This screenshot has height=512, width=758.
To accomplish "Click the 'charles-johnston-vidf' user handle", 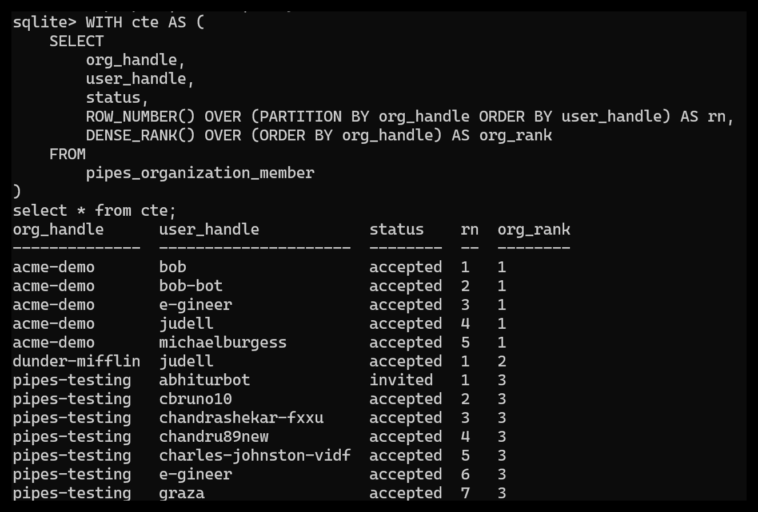I will pyautogui.click(x=255, y=455).
